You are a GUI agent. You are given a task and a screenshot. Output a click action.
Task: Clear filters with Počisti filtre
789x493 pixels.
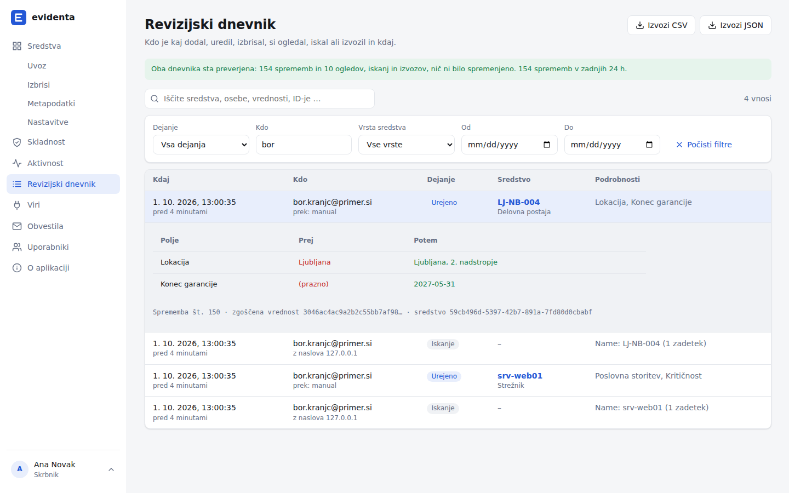[x=704, y=145]
